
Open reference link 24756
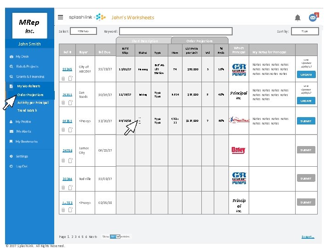coord(67,150)
